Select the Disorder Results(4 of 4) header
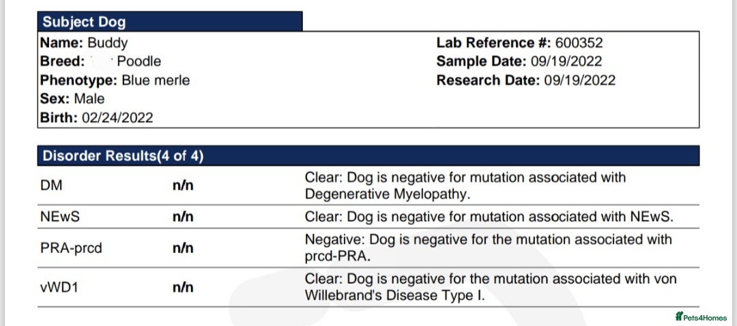Viewport: 737px width, 326px height. click(x=123, y=156)
